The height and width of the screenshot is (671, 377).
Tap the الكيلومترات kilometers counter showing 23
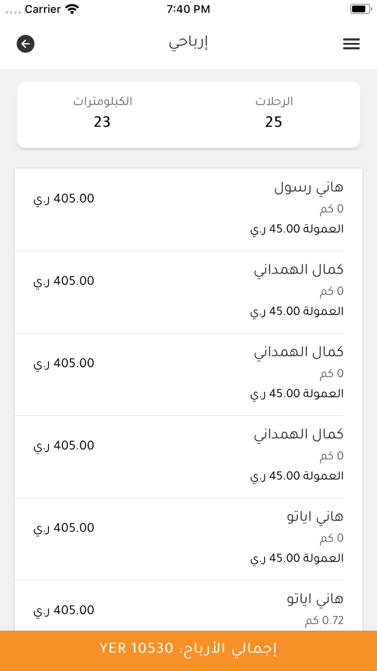[x=102, y=112]
